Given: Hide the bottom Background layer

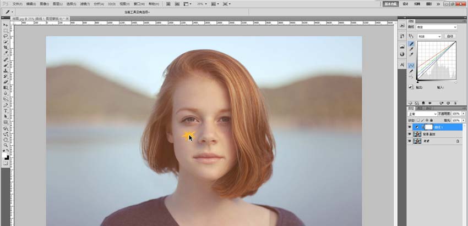Looking at the screenshot, I should [410, 141].
